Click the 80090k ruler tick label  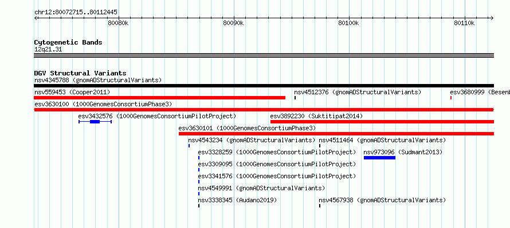234,23
